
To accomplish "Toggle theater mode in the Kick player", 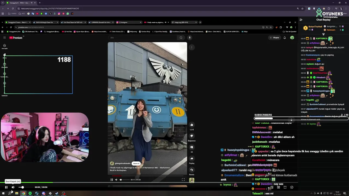I will click(278, 187).
